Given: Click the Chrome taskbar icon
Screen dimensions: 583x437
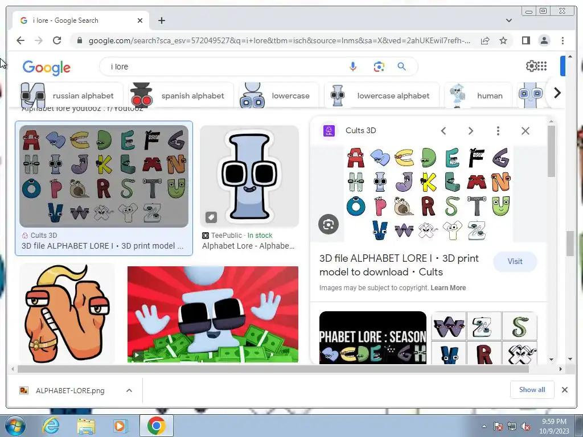Looking at the screenshot, I should pyautogui.click(x=156, y=426).
